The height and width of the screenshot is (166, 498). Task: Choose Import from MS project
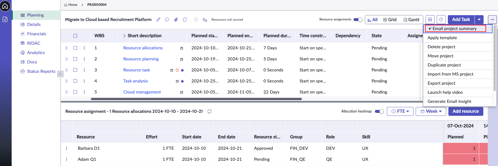458,74
